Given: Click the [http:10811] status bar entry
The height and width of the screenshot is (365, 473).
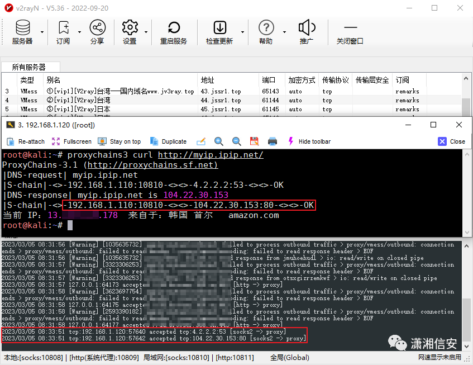Looking at the screenshot, I should pyautogui.click(x=235, y=358).
